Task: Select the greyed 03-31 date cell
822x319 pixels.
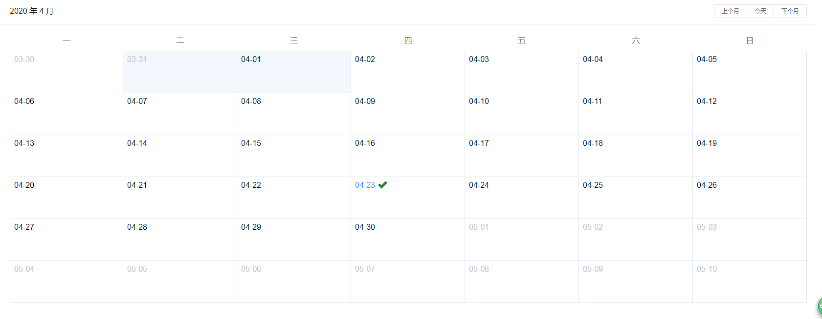Action: click(179, 72)
